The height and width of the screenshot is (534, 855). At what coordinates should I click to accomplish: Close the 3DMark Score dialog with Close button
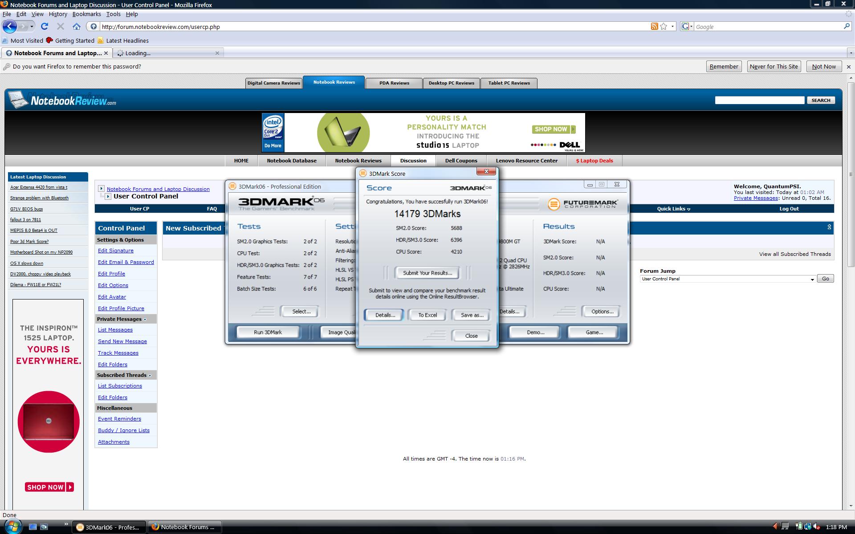pyautogui.click(x=471, y=336)
